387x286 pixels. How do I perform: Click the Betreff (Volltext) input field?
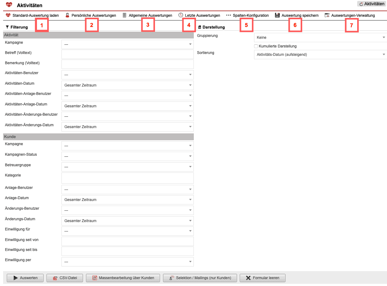127,54
